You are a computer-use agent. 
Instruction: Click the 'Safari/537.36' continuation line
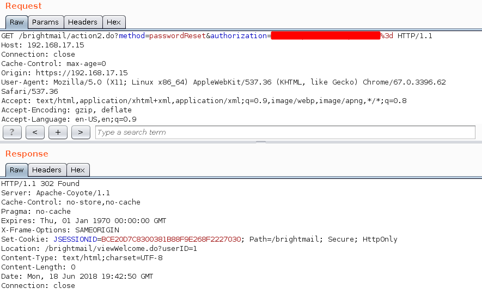pos(29,91)
